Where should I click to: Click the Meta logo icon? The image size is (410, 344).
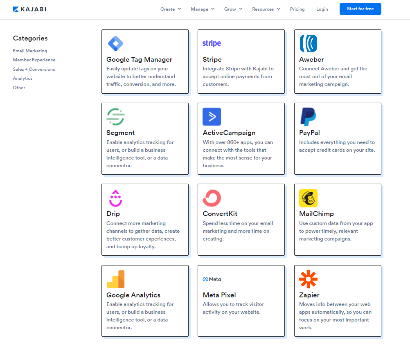(x=212, y=279)
